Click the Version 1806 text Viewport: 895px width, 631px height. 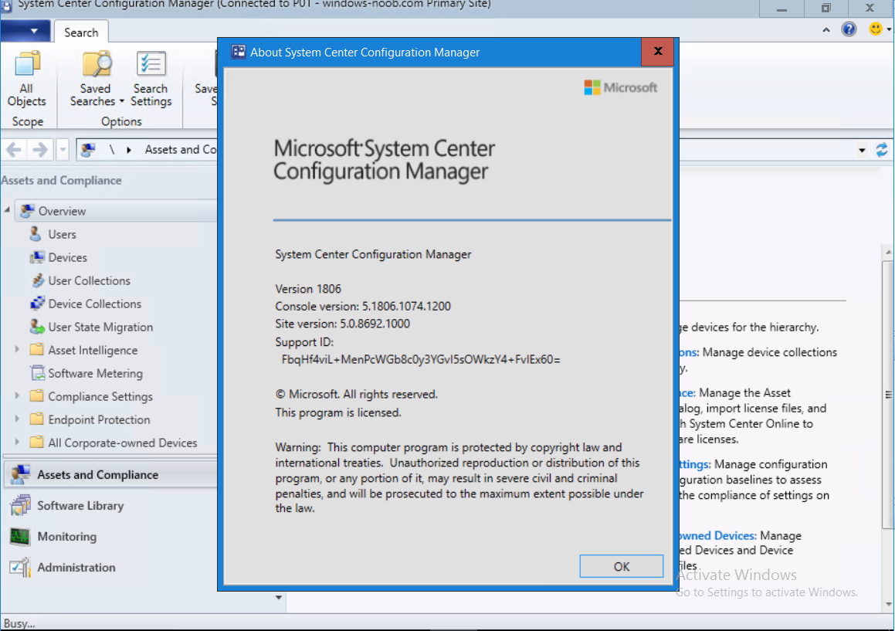[308, 289]
